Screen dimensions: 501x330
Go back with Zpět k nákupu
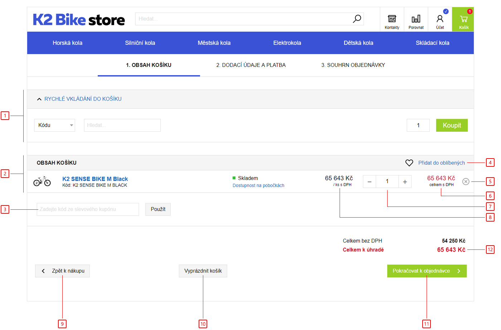click(62, 271)
